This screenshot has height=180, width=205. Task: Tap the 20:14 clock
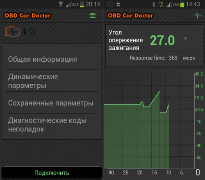pyautogui.click(x=93, y=4)
